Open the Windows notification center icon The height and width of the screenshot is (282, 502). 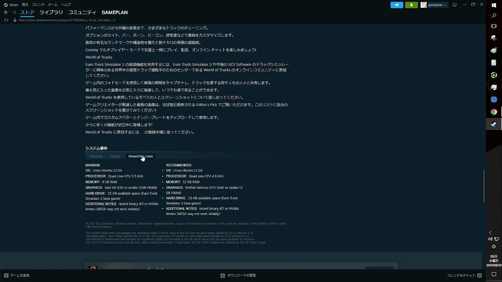coord(494,275)
